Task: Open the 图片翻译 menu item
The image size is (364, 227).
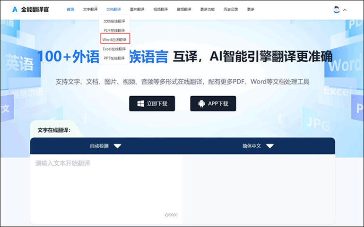Action: [x=137, y=9]
